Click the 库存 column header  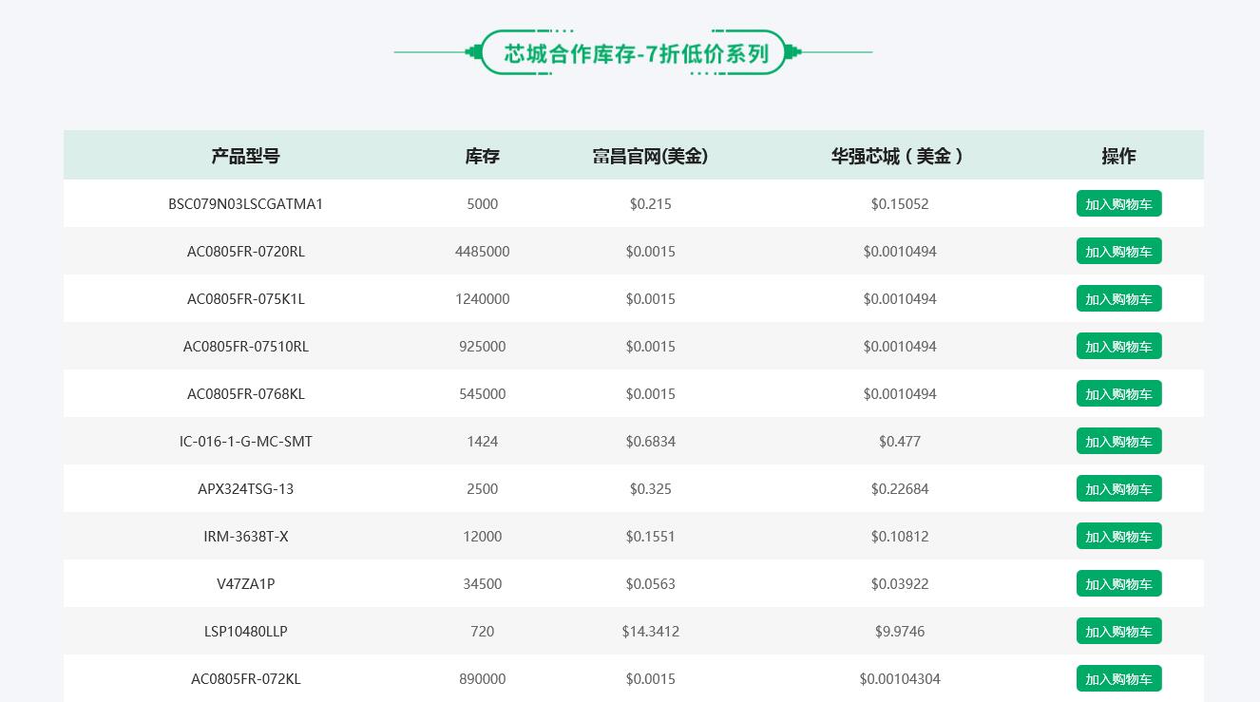(x=482, y=156)
